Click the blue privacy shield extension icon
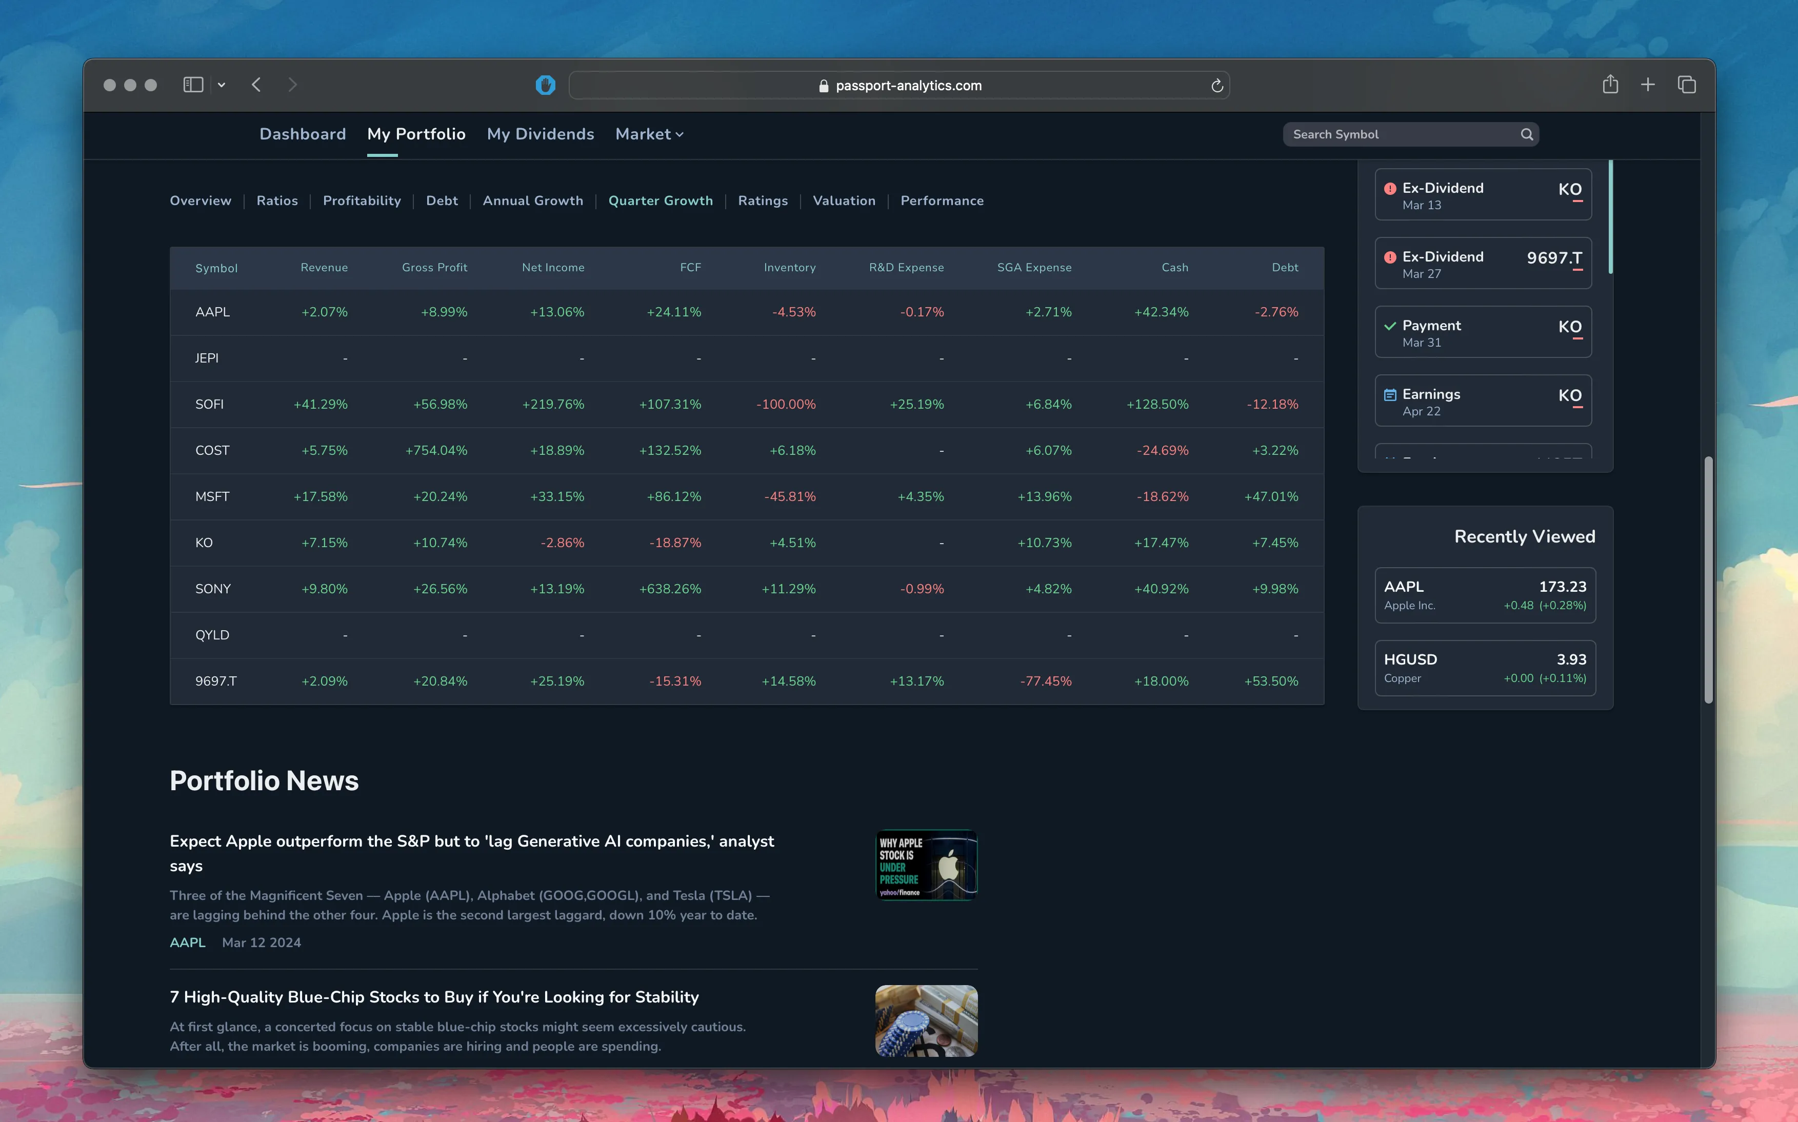The height and width of the screenshot is (1122, 1798). tap(546, 85)
